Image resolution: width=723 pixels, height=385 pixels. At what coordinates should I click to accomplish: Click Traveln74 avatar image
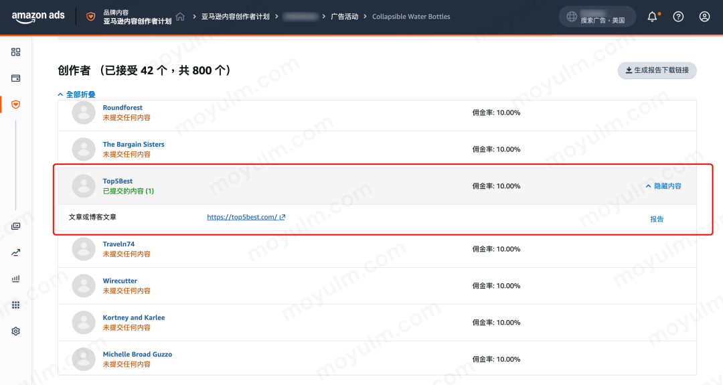click(84, 249)
